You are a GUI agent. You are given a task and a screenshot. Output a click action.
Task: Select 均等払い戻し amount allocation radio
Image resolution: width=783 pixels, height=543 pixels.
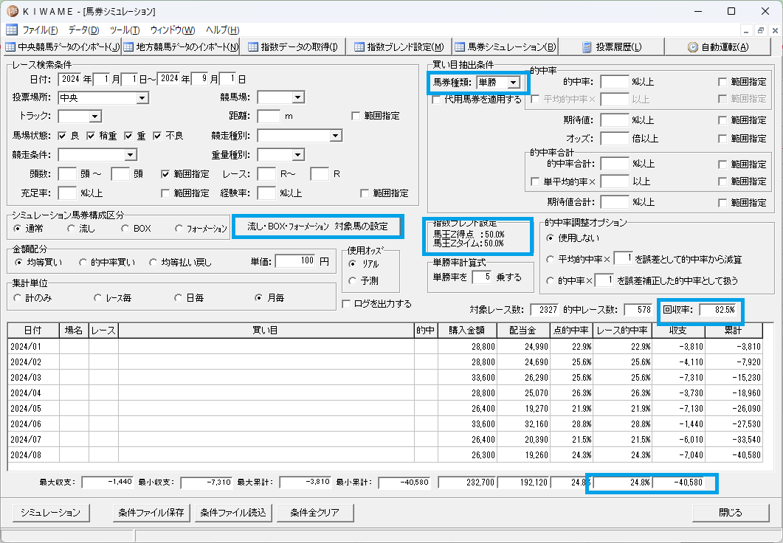click(154, 262)
